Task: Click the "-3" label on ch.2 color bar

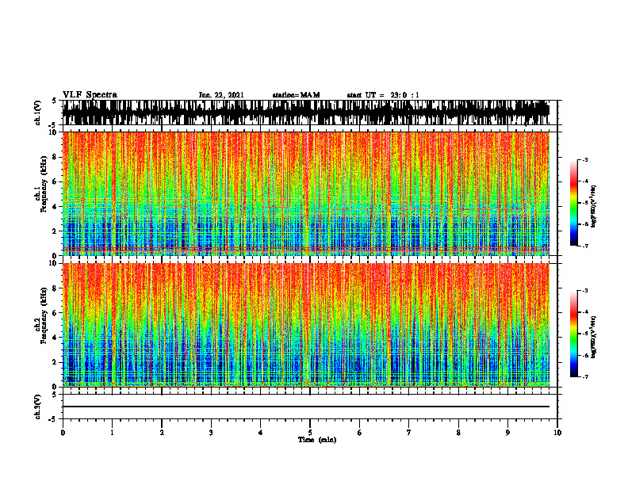Action: point(584,291)
